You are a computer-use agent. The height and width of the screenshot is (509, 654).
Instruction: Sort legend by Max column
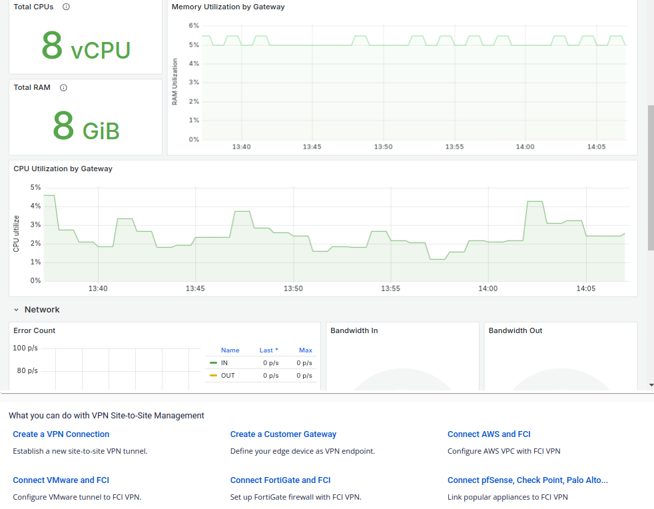tap(305, 350)
